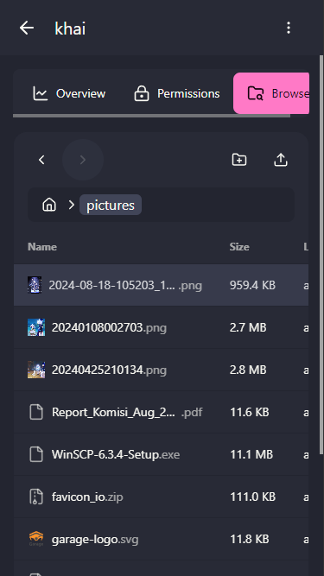Click the create new folder icon
This screenshot has height=576, width=324.
click(239, 160)
